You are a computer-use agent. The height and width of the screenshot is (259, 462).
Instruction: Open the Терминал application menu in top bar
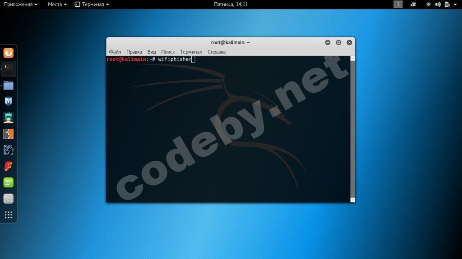[x=92, y=5]
